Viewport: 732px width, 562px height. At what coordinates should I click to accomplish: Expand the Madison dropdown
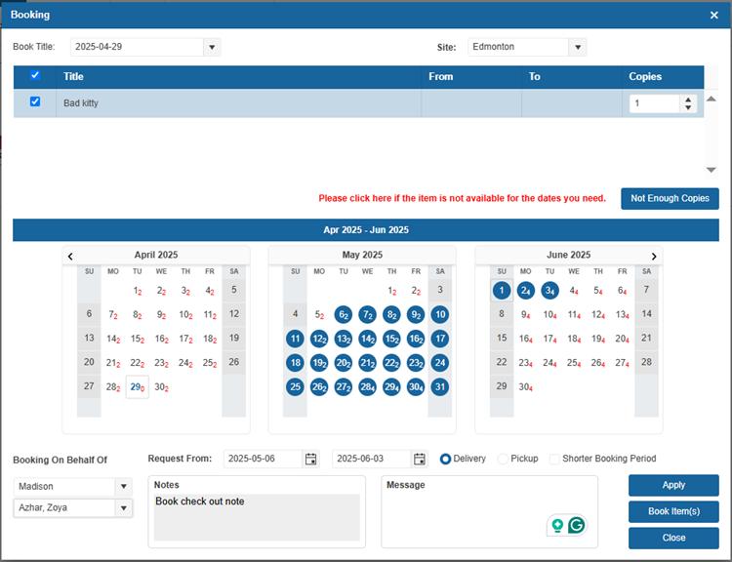coord(123,486)
